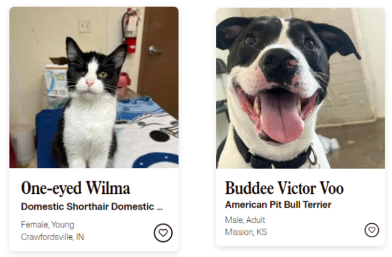Viewport: 392px width, 257px height.
Task: Favorite Buddee Victor Voo with heart icon
Action: pyautogui.click(x=372, y=230)
